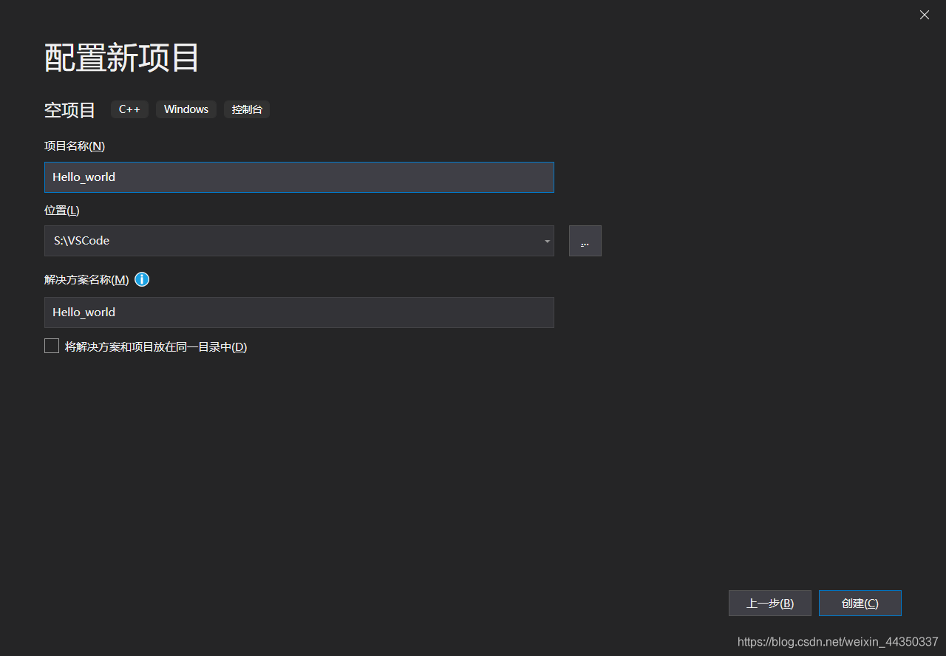Click the 空项目 template title
Screen dimensions: 946x656
click(x=69, y=109)
